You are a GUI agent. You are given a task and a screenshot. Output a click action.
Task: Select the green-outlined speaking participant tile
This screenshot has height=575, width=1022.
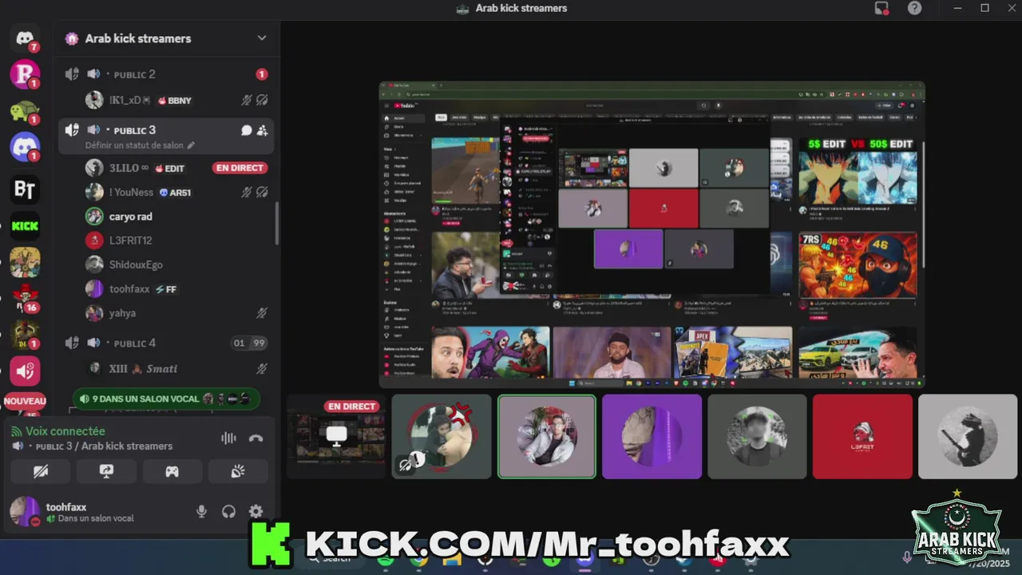547,436
